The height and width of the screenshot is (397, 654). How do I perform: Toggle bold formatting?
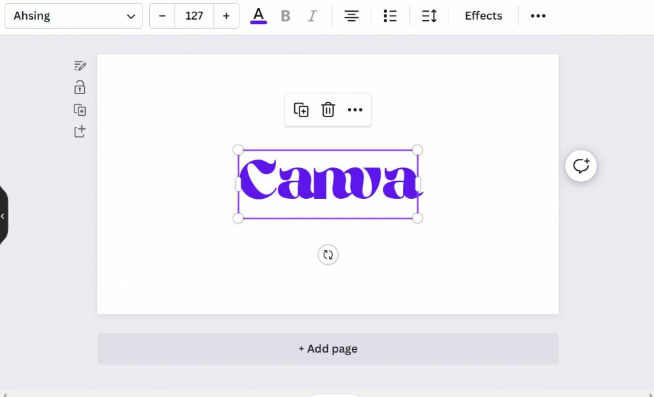(x=285, y=16)
